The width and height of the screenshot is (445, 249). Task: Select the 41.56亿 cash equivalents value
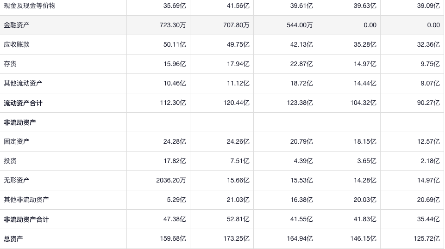tap(238, 6)
